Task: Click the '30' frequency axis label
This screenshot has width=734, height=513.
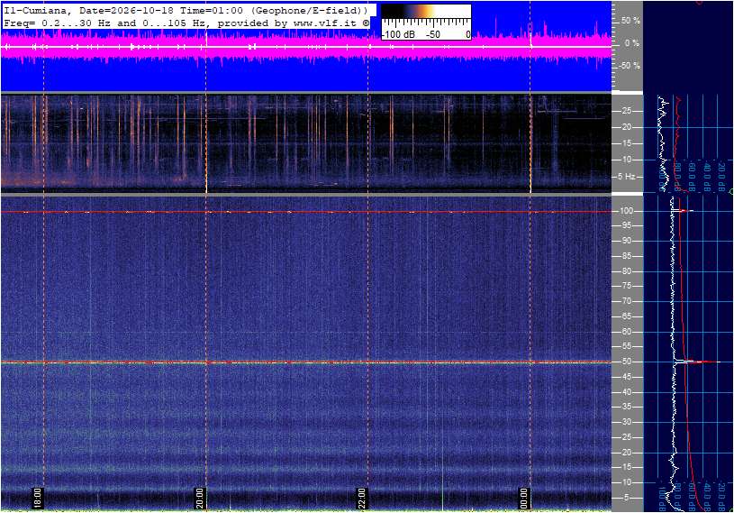Action: pos(626,422)
